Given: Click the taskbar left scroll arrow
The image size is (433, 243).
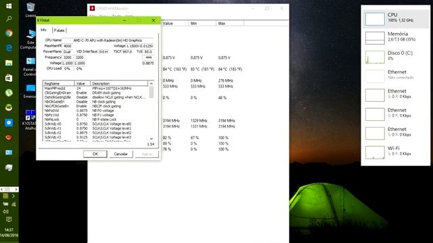Looking at the screenshot, I should click(2, 190).
